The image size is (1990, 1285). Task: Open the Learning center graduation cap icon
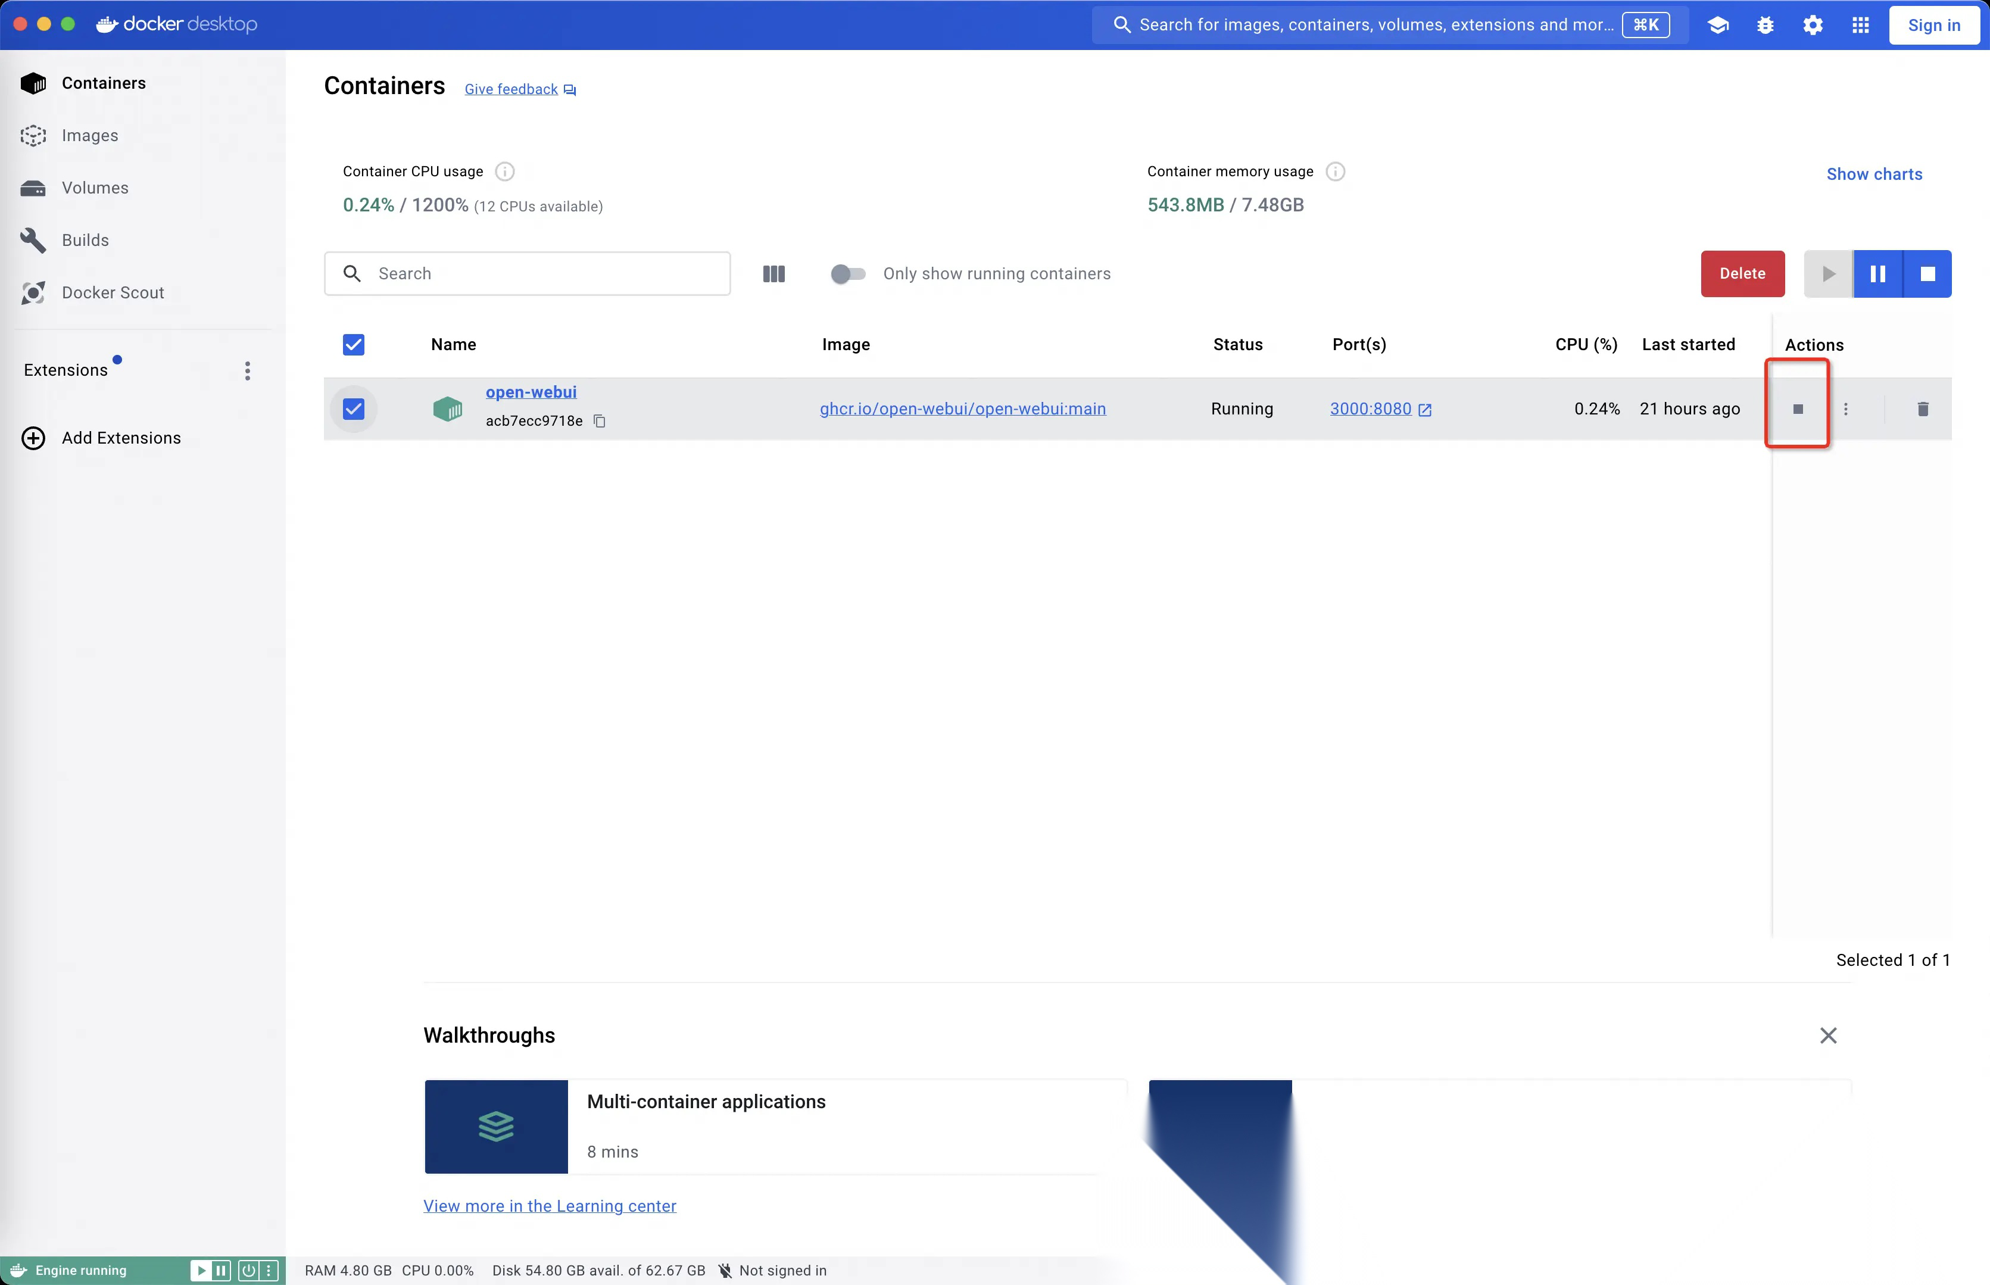(1718, 25)
